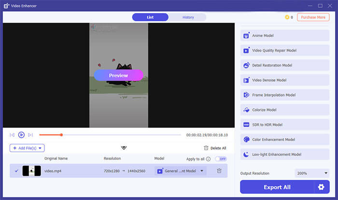338x200 pixels.
Task: Choose the Colorize Model
Action: coord(284,110)
